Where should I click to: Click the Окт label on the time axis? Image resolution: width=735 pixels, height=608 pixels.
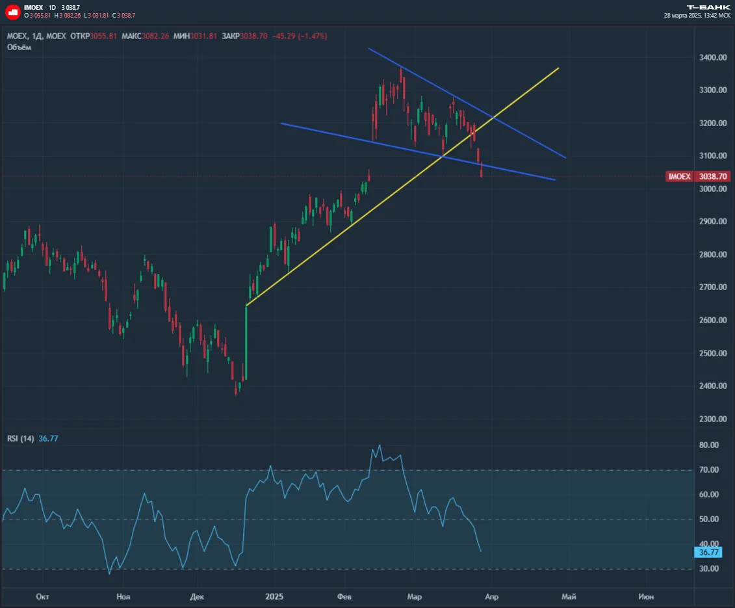tap(42, 597)
